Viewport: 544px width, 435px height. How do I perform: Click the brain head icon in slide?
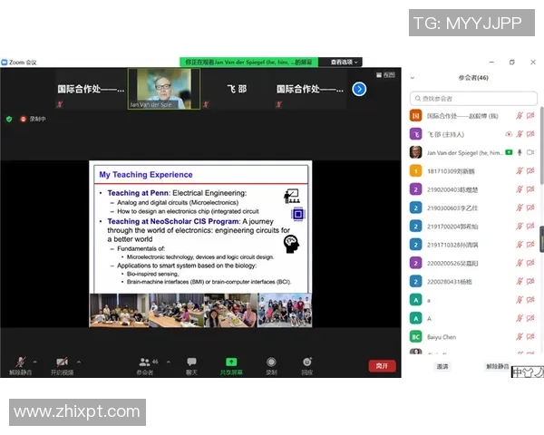pyautogui.click(x=291, y=244)
